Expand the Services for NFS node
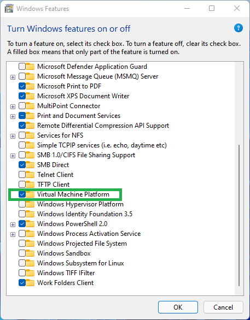 click(13, 136)
